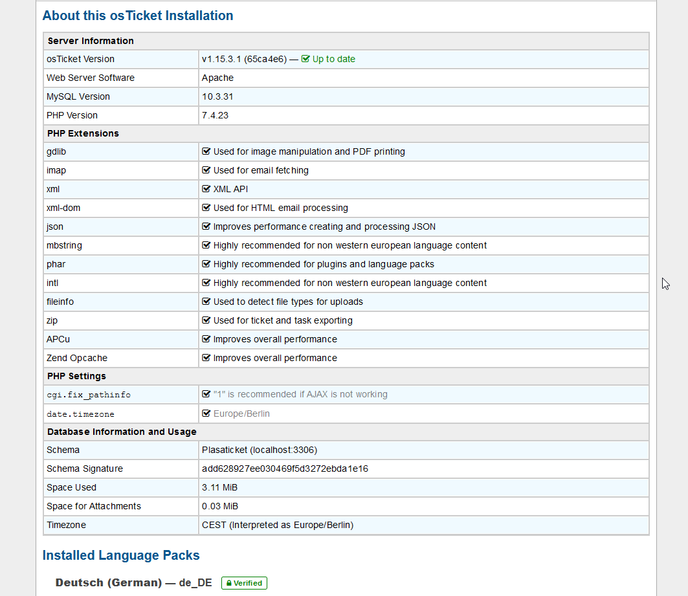Click the check icon in the imap row
The width and height of the screenshot is (688, 596).
206,170
